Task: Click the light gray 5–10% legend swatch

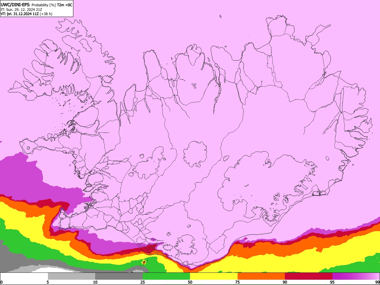Action: [x=71, y=276]
